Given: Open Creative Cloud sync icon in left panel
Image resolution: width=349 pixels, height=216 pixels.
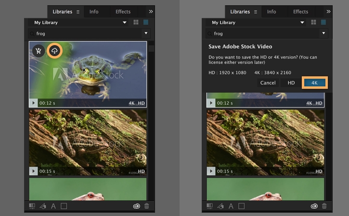Looking at the screenshot, I should (137, 206).
